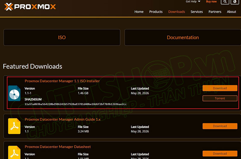Click the ISO Installer disc icon
Screen dimensions: 241x159
click(14, 93)
